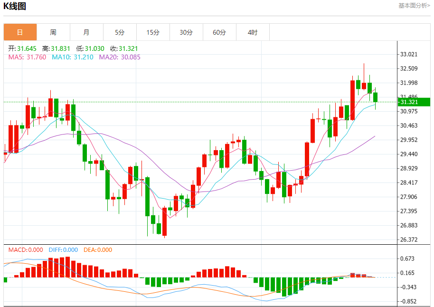Click the 27.395 price axis label
The width and height of the screenshot is (434, 307).
(x=409, y=211)
